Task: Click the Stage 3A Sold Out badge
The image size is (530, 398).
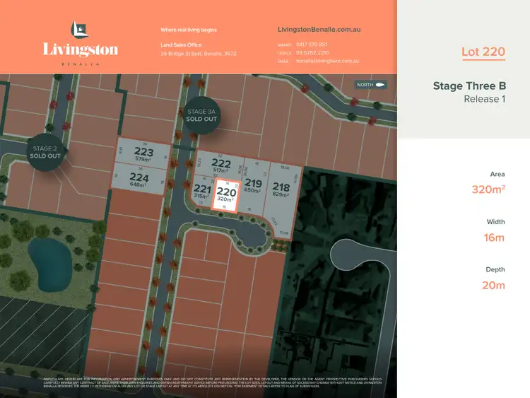Action: (201, 115)
